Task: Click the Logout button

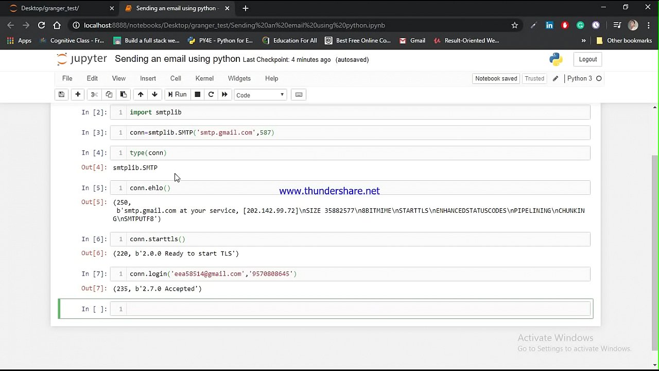Action: 587,59
